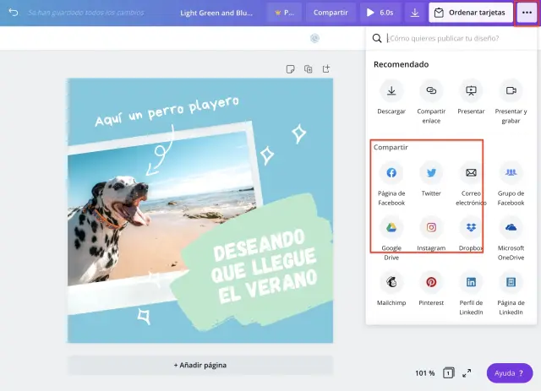Click the publish search input field
Screen dimensions: 541x391
456,38
